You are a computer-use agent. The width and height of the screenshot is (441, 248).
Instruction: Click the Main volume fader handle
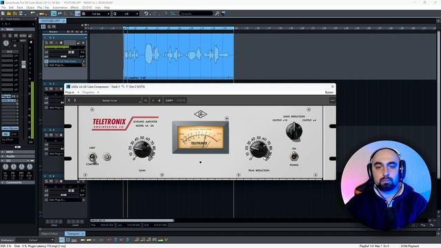point(23,64)
